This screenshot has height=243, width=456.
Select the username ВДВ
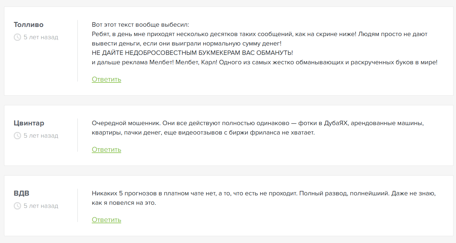(21, 193)
